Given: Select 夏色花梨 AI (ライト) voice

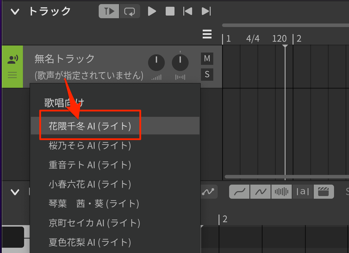Looking at the screenshot, I should 115,242.
